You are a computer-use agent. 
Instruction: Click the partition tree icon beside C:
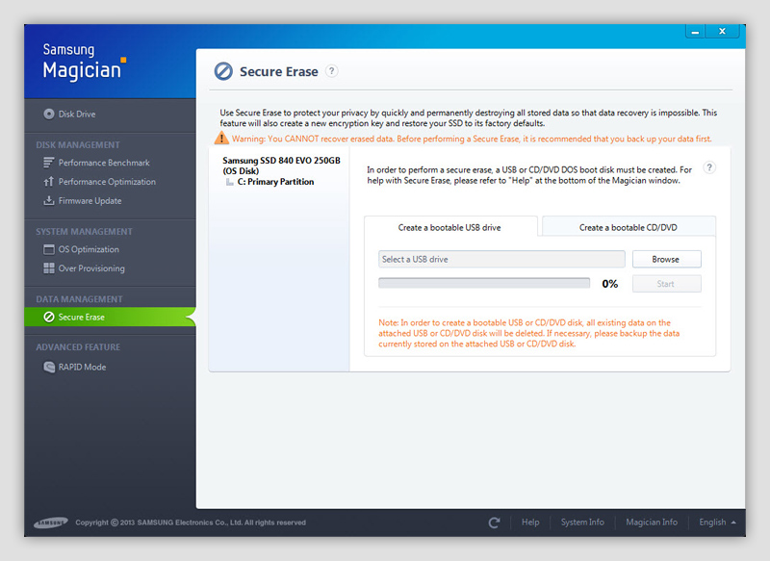point(229,182)
